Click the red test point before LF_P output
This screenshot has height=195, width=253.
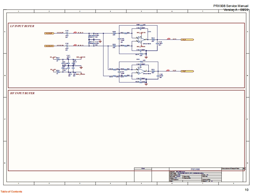point(168,71)
